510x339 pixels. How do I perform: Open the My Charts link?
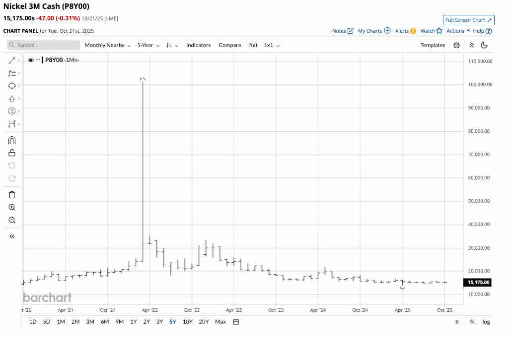tap(374, 31)
